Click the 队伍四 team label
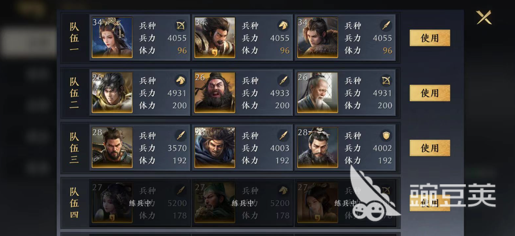Image resolution: width=515 pixels, height=236 pixels. point(74,203)
